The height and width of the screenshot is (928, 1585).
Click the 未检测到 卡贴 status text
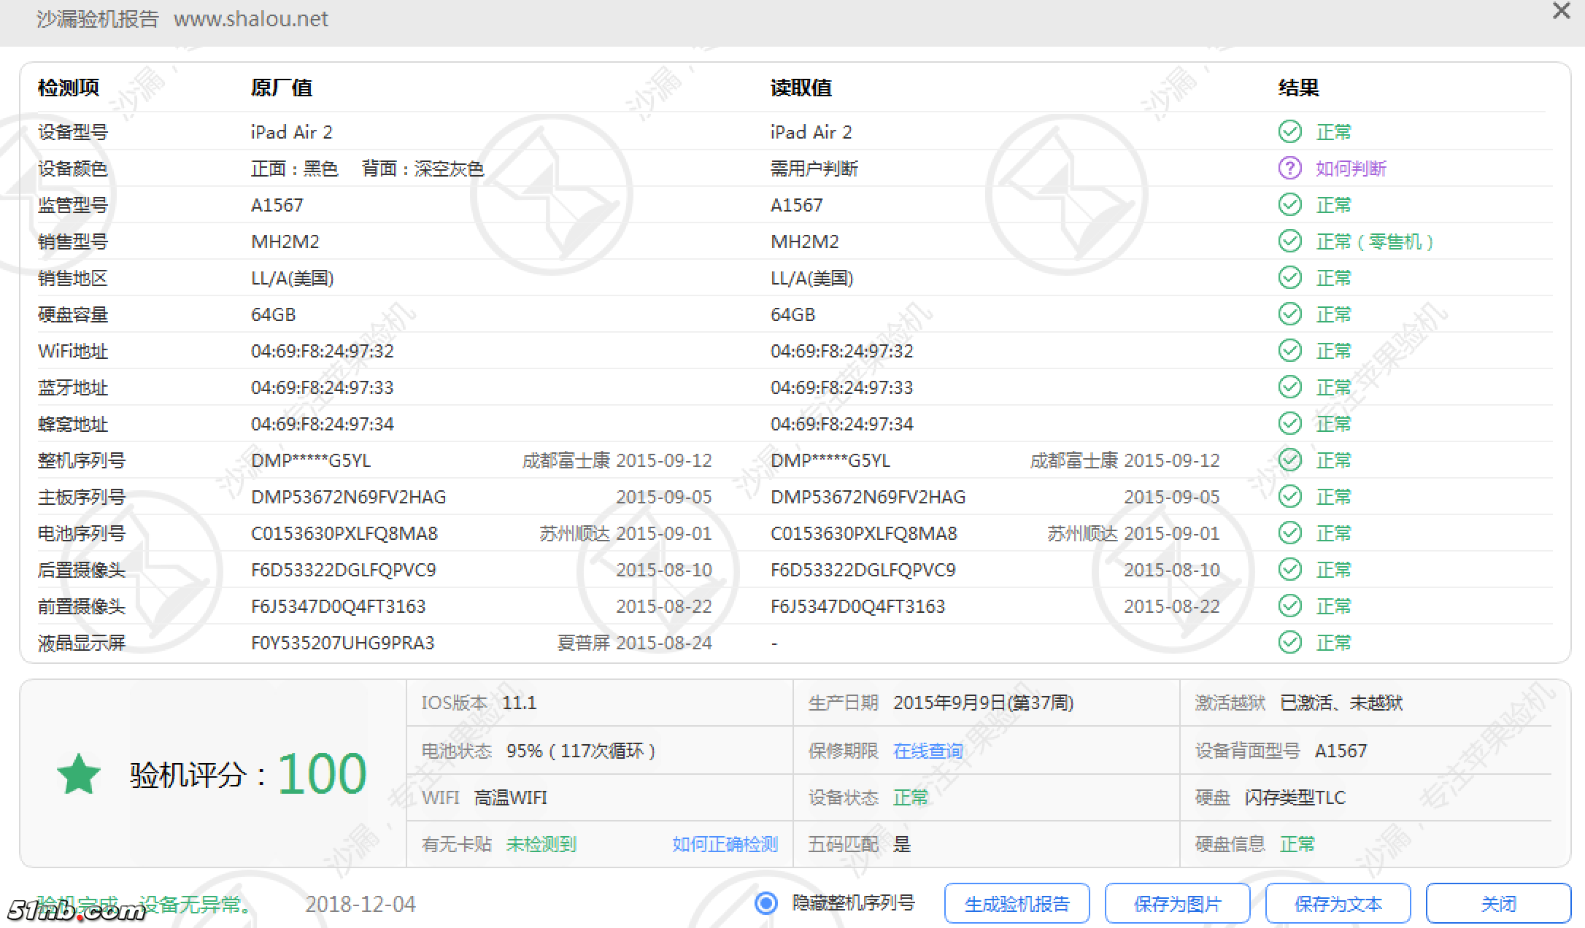pyautogui.click(x=541, y=844)
